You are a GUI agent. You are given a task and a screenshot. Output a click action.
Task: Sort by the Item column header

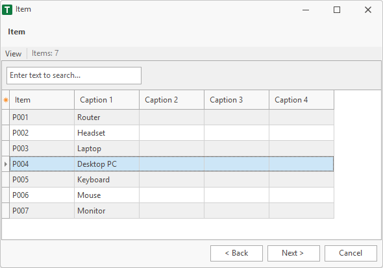tap(42, 100)
